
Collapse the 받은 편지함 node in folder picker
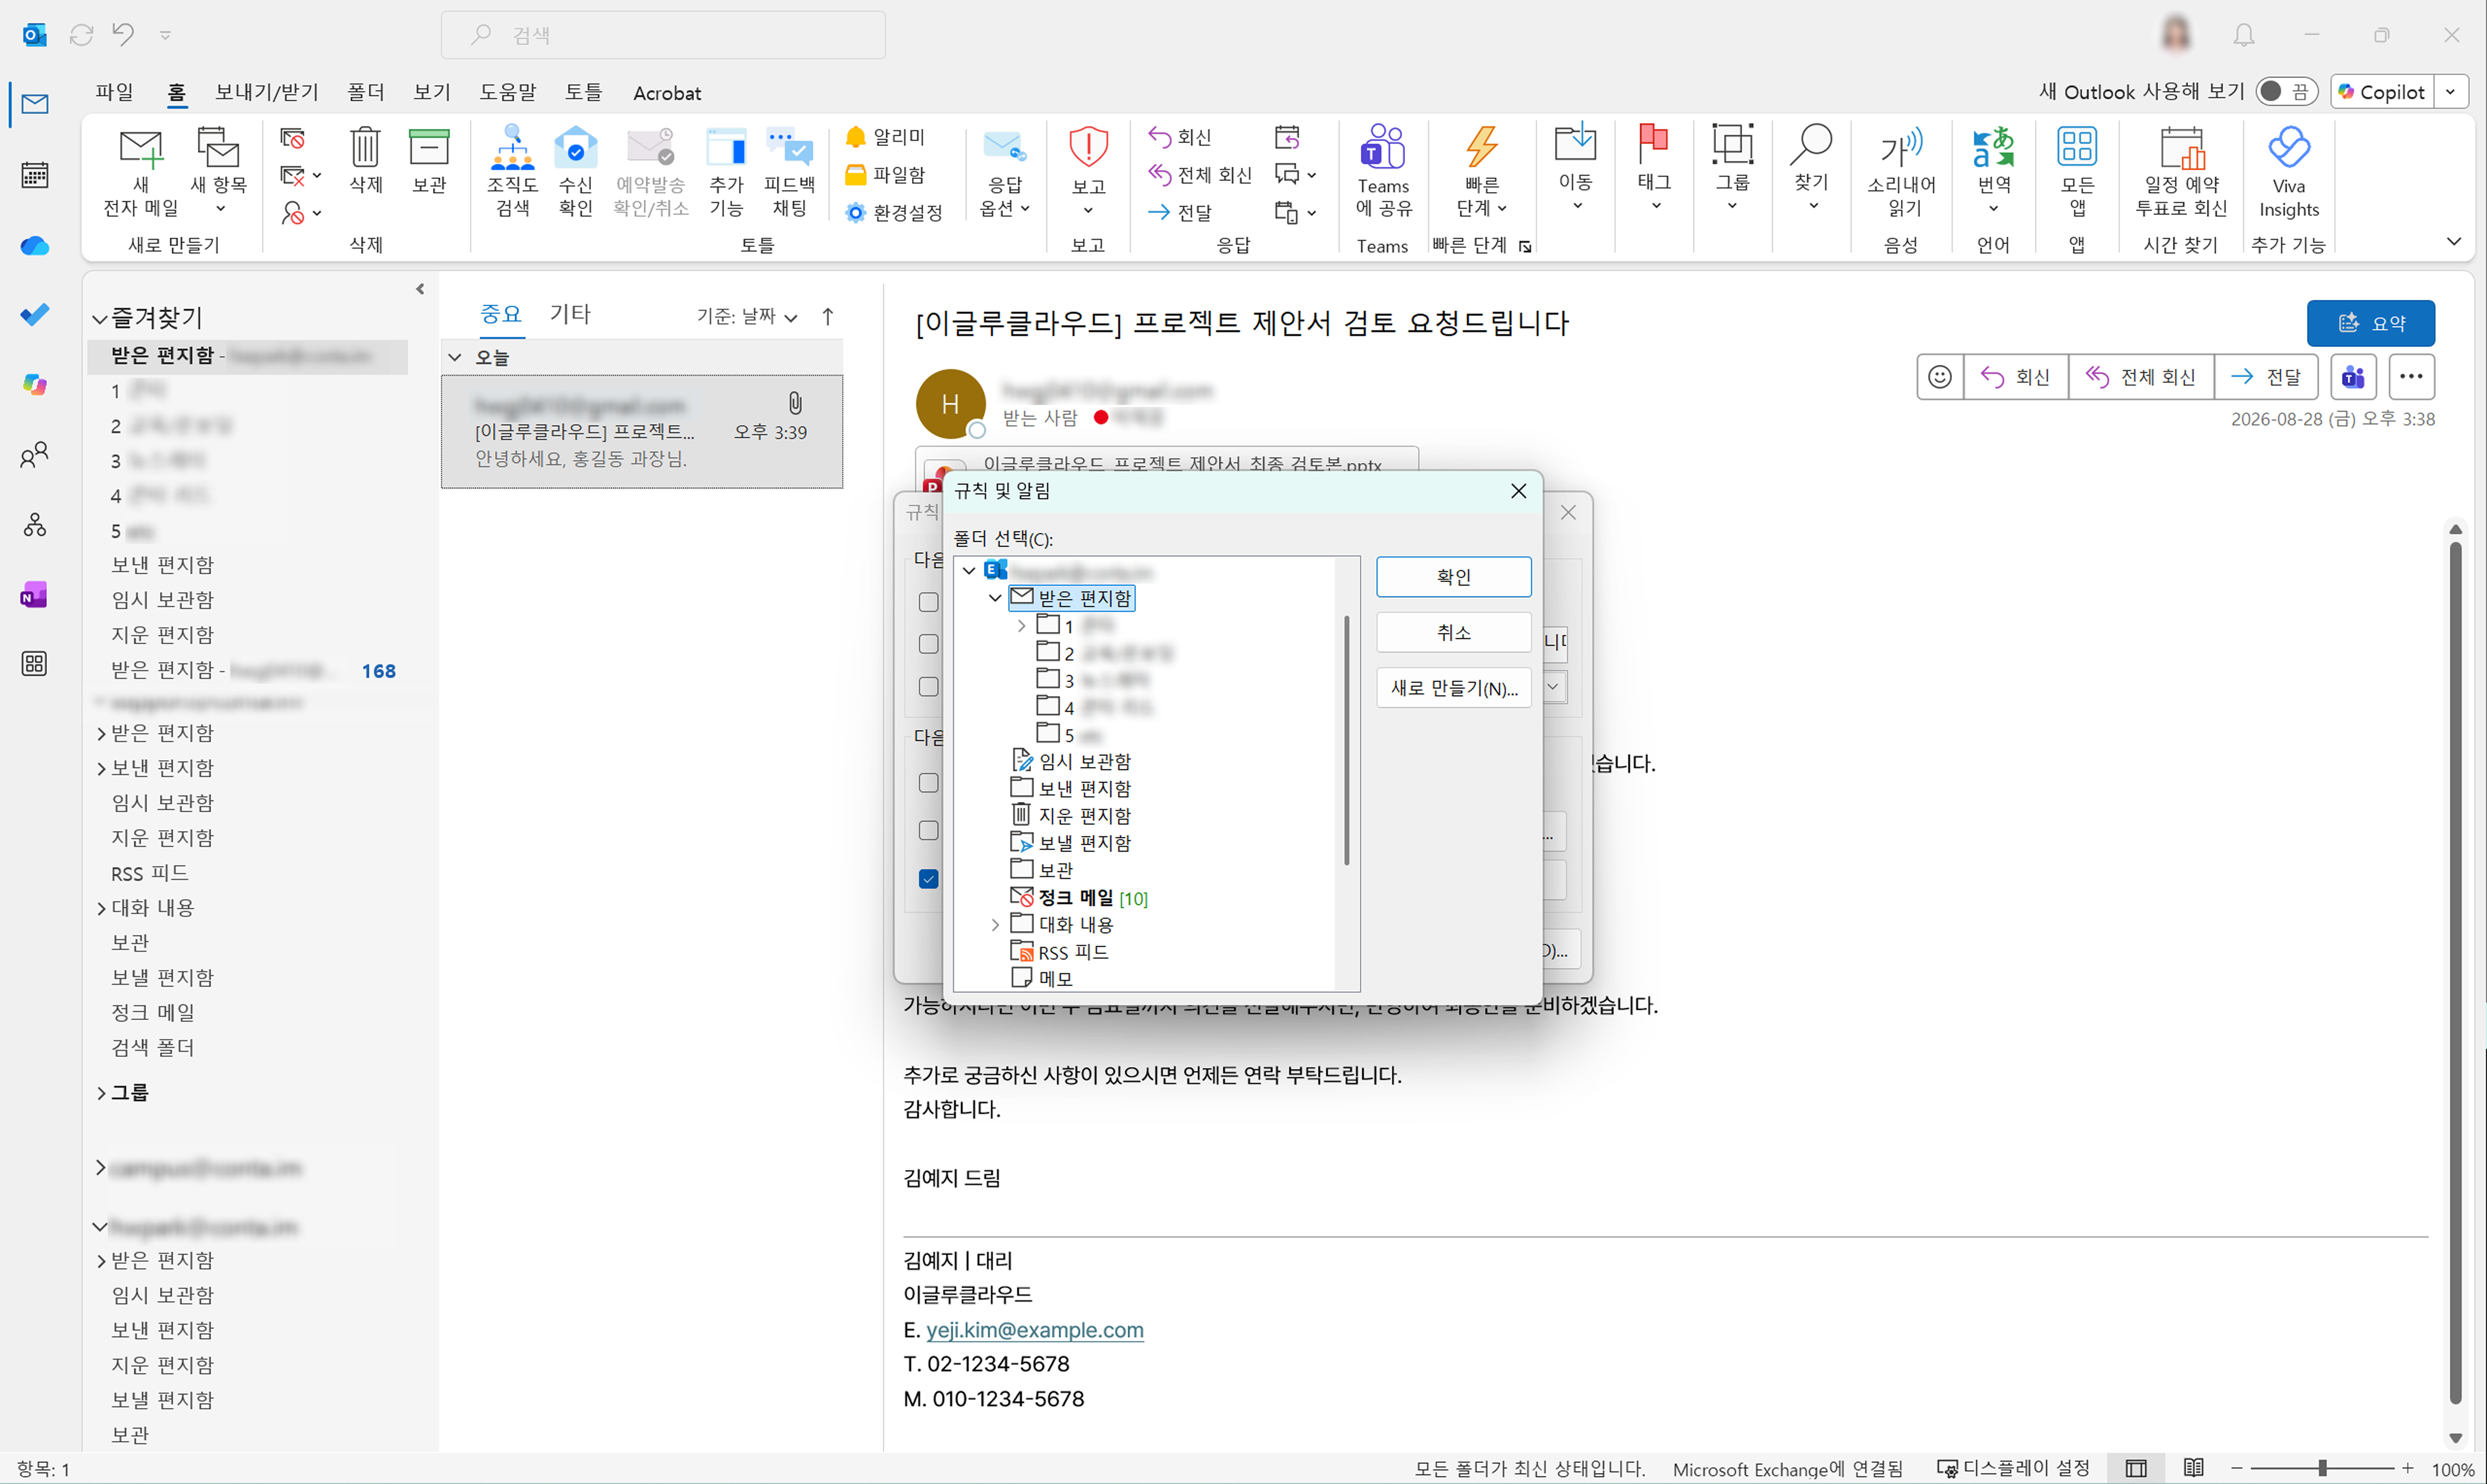coord(995,598)
